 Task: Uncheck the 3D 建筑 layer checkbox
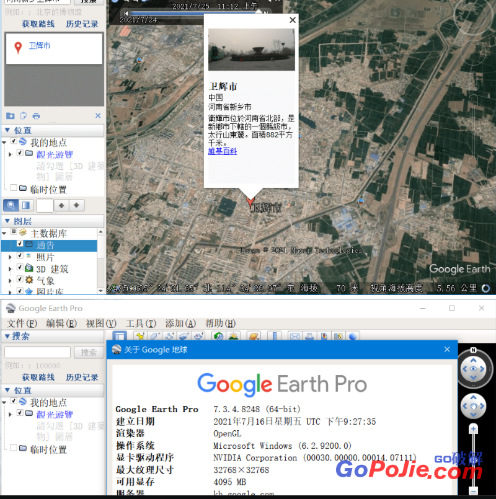point(20,267)
